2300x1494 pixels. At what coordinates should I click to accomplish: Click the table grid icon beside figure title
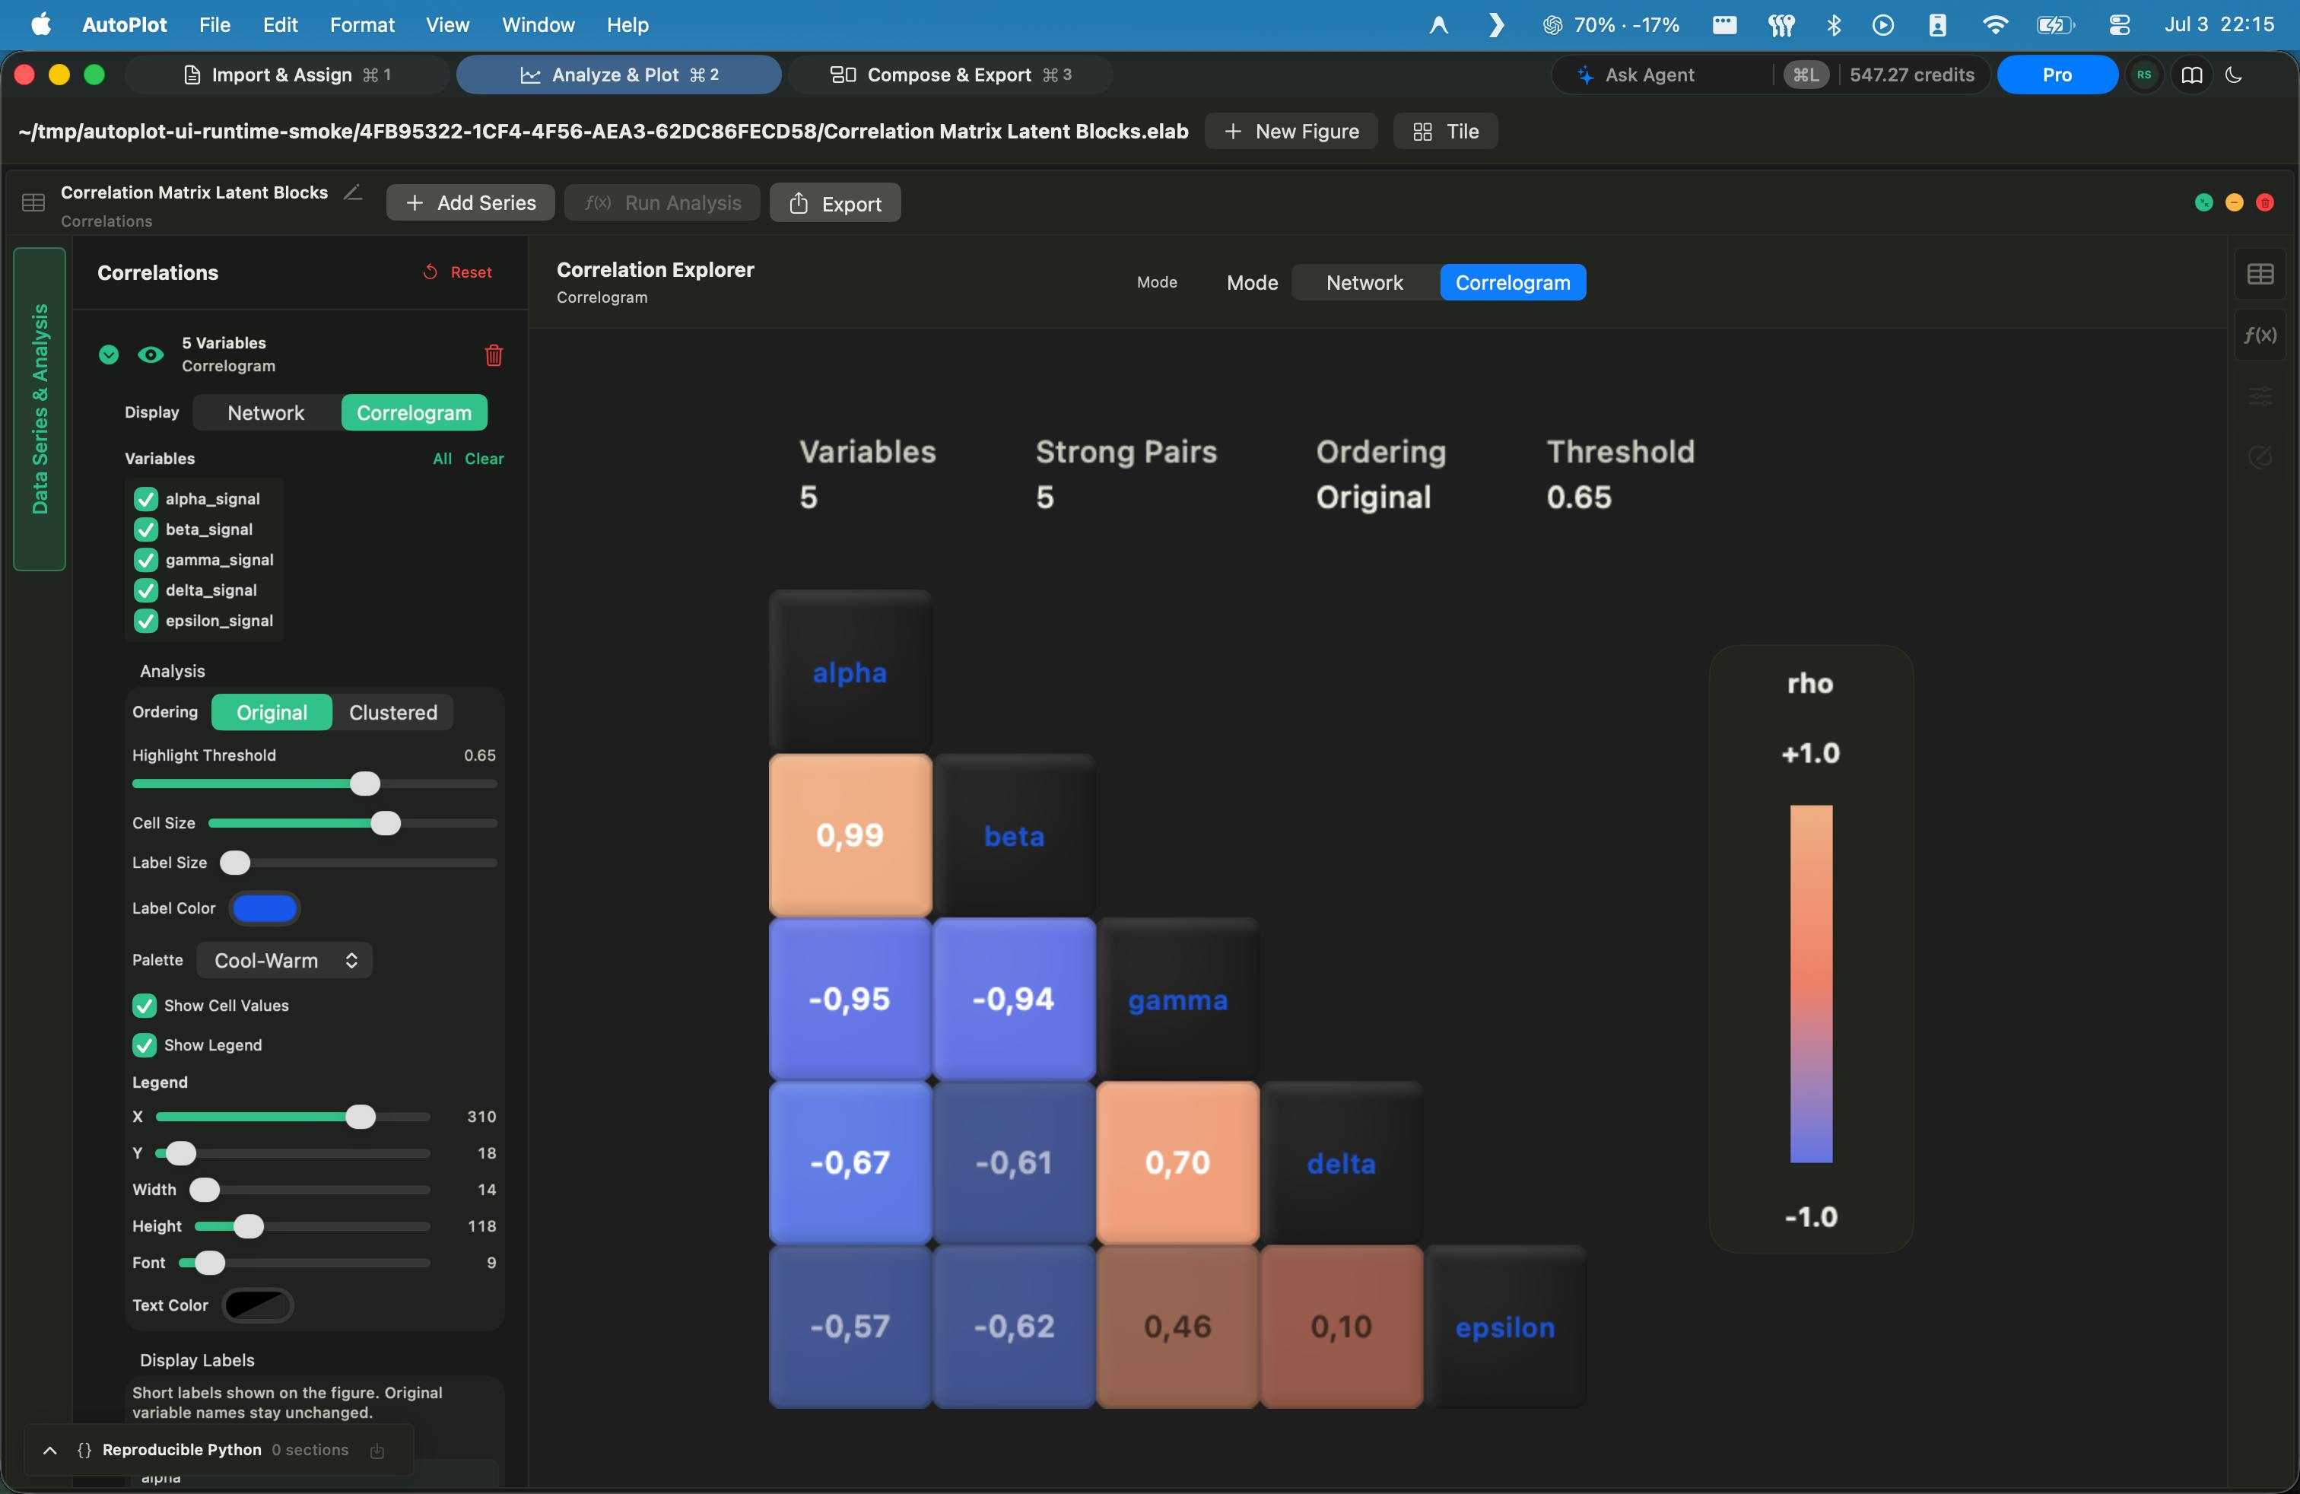[33, 203]
